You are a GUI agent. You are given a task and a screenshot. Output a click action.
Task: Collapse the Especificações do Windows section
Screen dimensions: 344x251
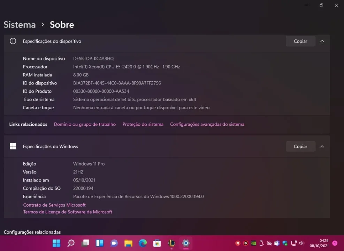point(322,146)
